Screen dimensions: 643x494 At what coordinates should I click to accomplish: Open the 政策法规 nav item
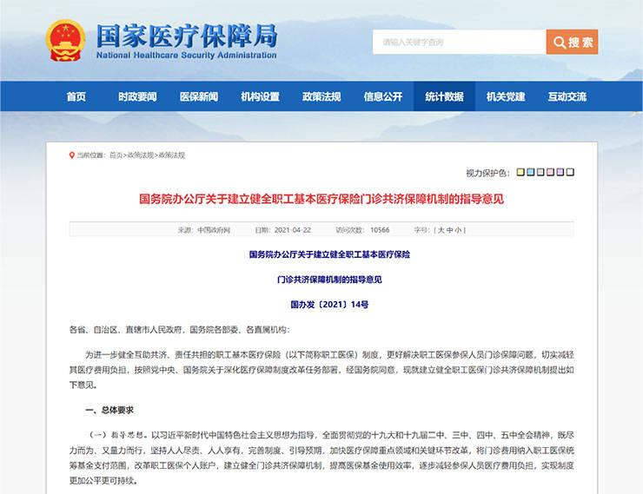pos(321,96)
